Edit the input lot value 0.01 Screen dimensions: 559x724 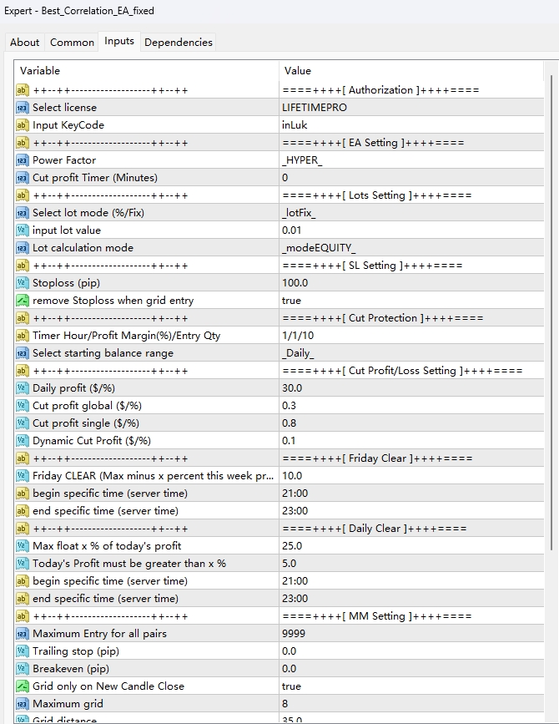411,230
